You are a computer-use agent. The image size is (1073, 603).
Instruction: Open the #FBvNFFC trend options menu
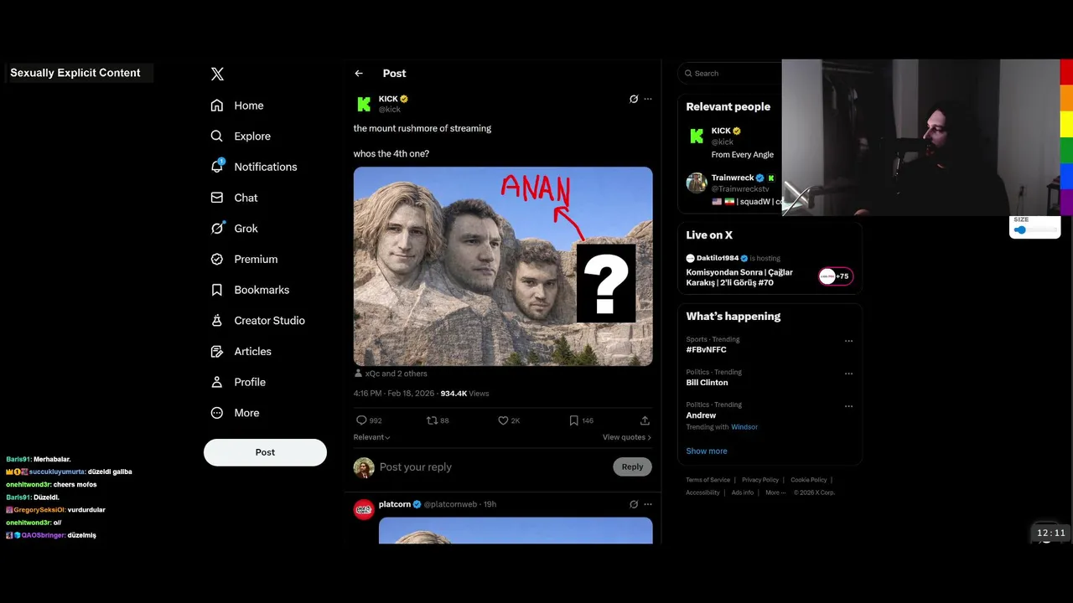(848, 341)
